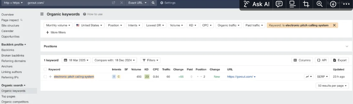Click the stacked-layout icon in the overlay toolbar

point(292,4)
